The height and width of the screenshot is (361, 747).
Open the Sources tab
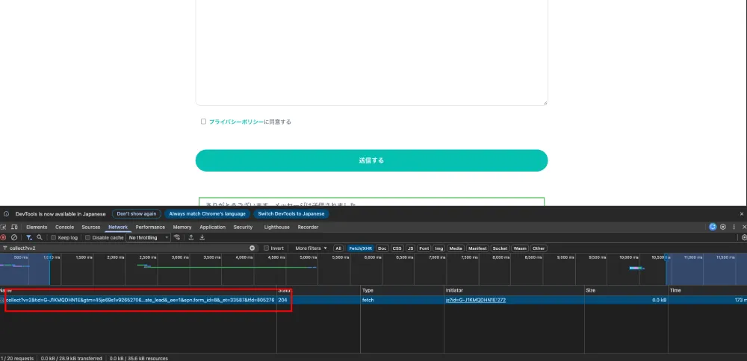[91, 227]
